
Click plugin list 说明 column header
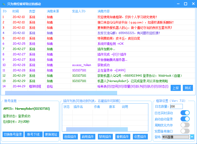point(125,107)
